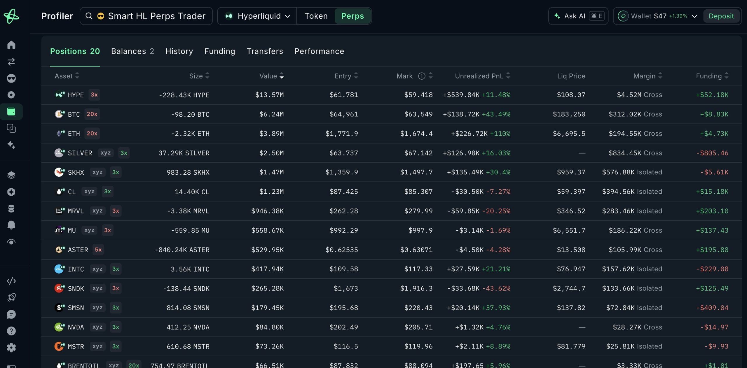Open the stacked layers sidebar icon
Image resolution: width=747 pixels, height=368 pixels.
pyautogui.click(x=11, y=175)
